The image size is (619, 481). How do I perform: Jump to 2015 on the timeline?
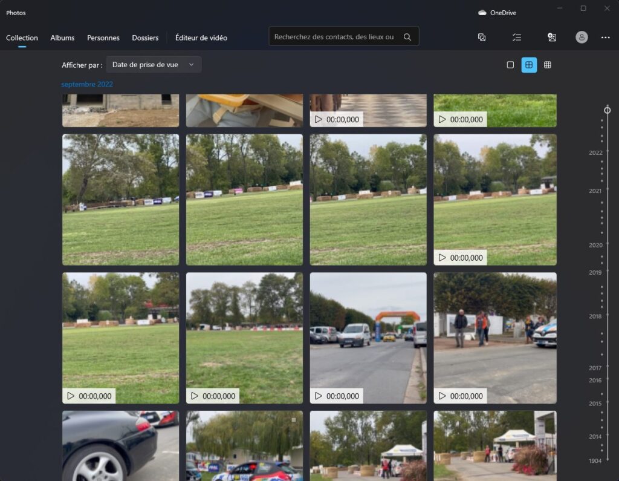click(x=595, y=404)
